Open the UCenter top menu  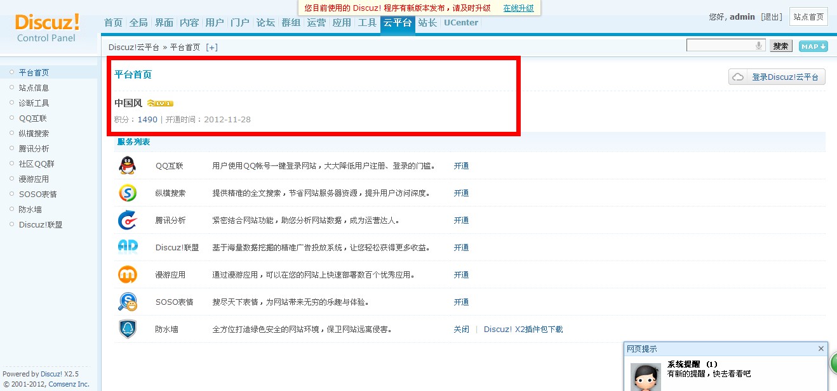click(x=461, y=23)
